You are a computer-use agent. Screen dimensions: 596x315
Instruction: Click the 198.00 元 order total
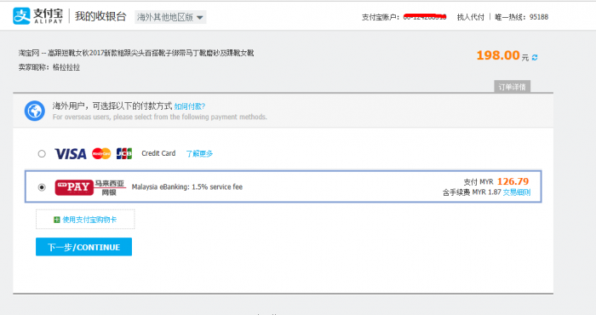click(502, 56)
